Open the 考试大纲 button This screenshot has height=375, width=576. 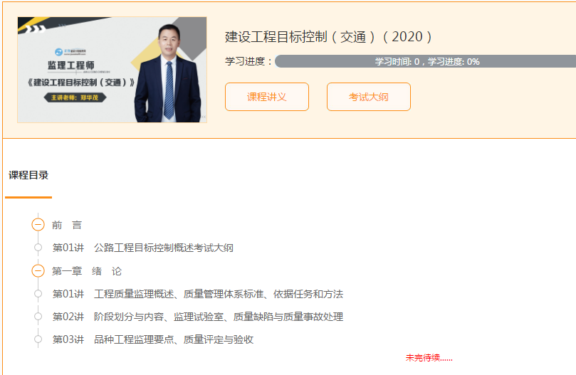click(368, 97)
